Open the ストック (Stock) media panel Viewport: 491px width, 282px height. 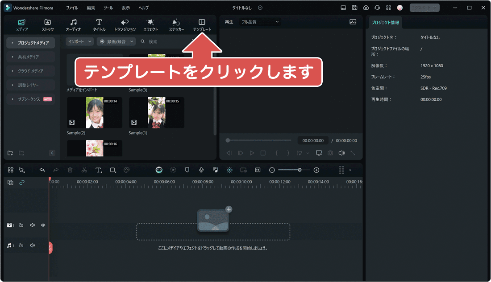pos(48,25)
